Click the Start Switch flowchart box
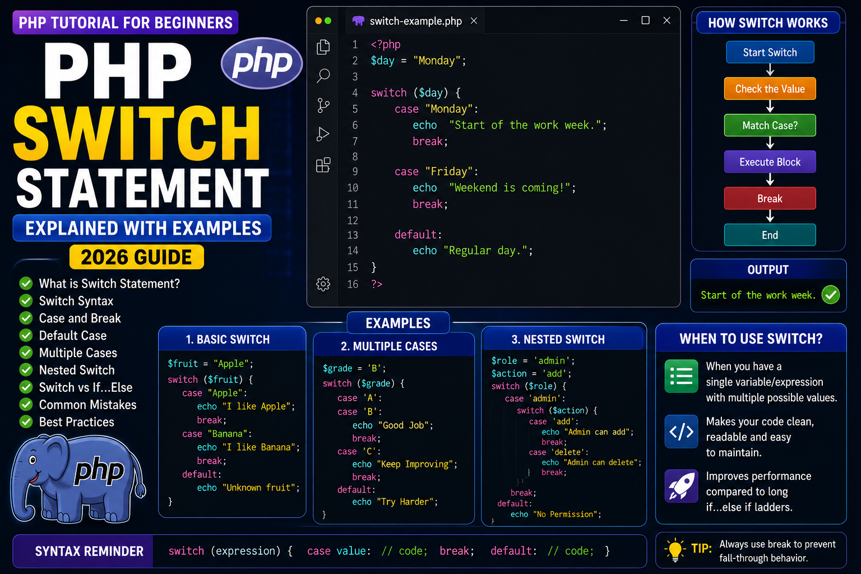 click(770, 52)
